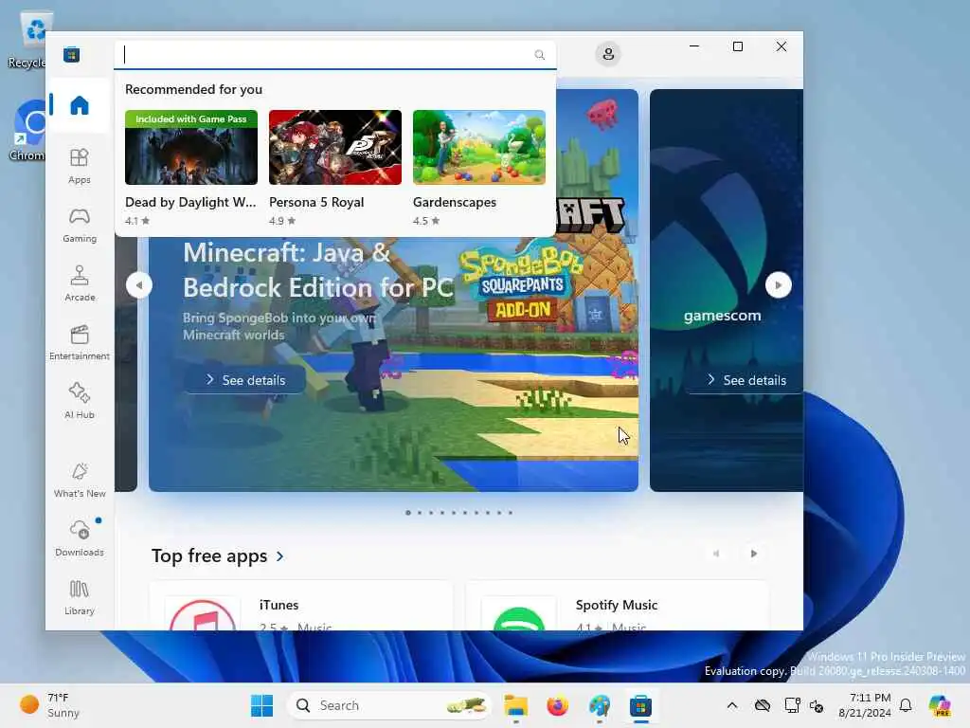Open the gamescom banner card
The height and width of the screenshot is (728, 970).
tap(727, 290)
